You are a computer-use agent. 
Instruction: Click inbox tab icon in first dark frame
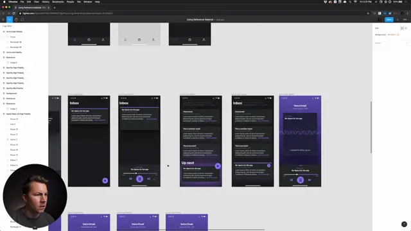[x=74, y=40]
